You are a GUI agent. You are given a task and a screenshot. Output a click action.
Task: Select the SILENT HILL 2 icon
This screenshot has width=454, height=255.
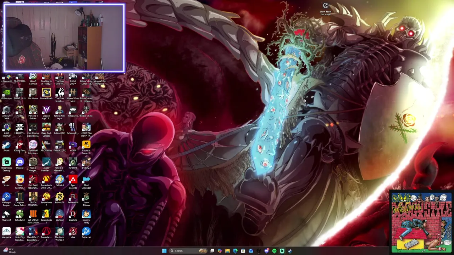20,79
